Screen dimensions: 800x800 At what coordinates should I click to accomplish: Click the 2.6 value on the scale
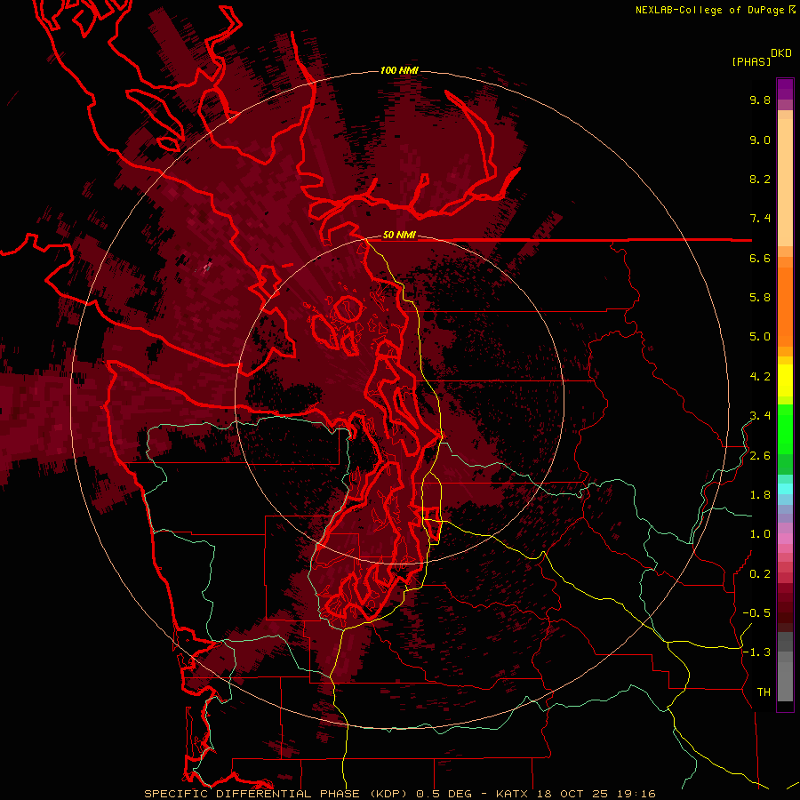click(x=760, y=456)
